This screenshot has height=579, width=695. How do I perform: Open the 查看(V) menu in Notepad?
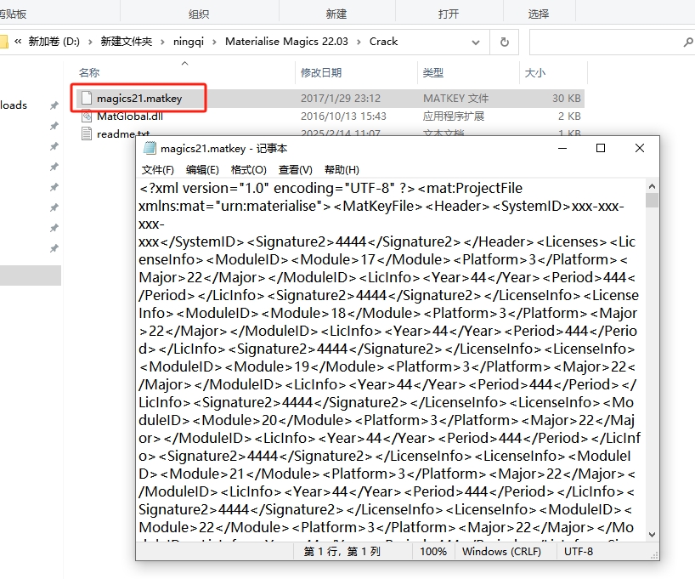295,170
